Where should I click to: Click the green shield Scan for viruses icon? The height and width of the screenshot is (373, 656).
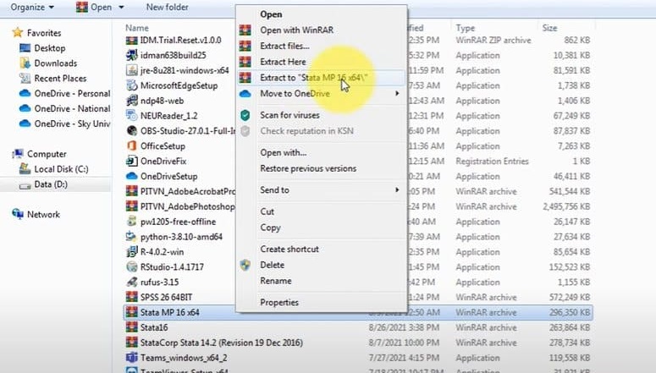(245, 115)
